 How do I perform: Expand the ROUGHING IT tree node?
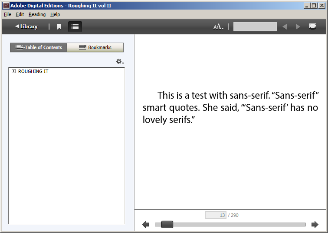click(13, 71)
